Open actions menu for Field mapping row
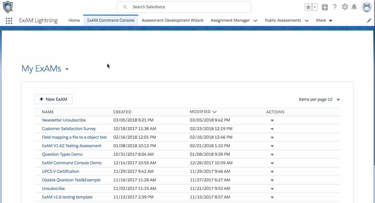The height and width of the screenshot is (203, 375). pos(272,138)
